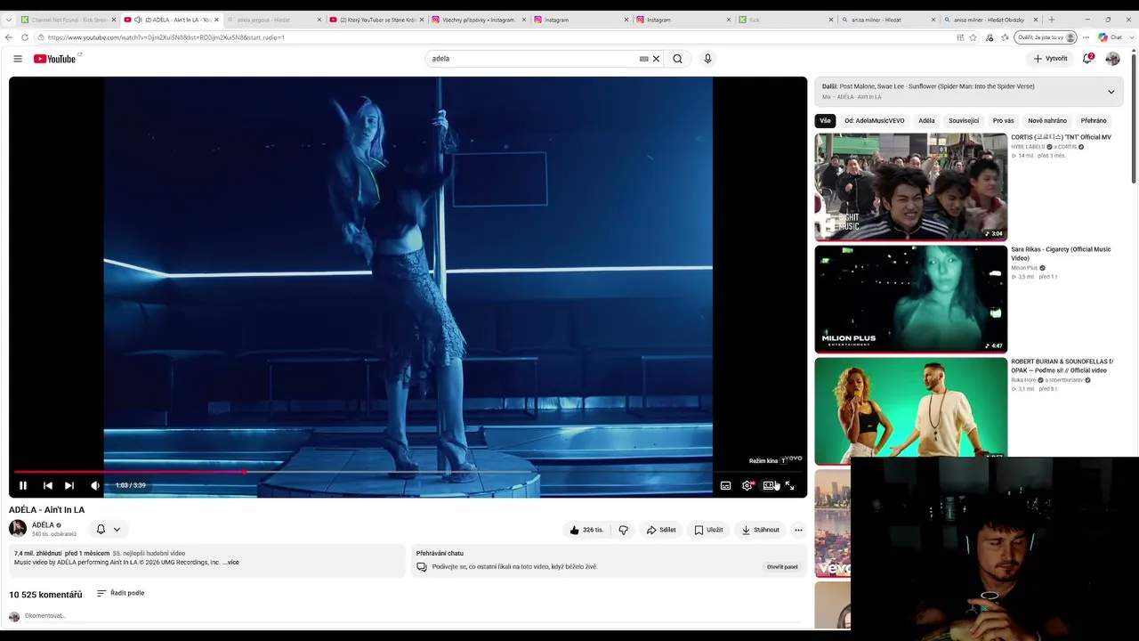
Task: Open a new browser tab
Action: point(1052,20)
